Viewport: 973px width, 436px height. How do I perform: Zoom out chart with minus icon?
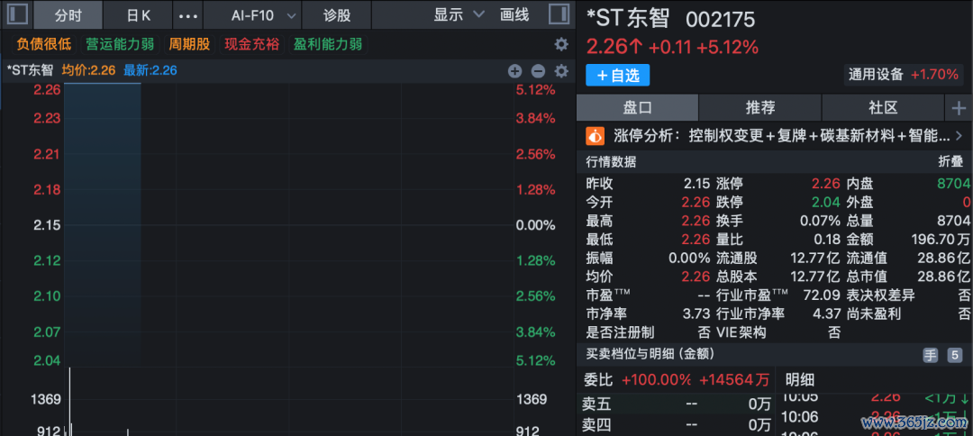[538, 70]
